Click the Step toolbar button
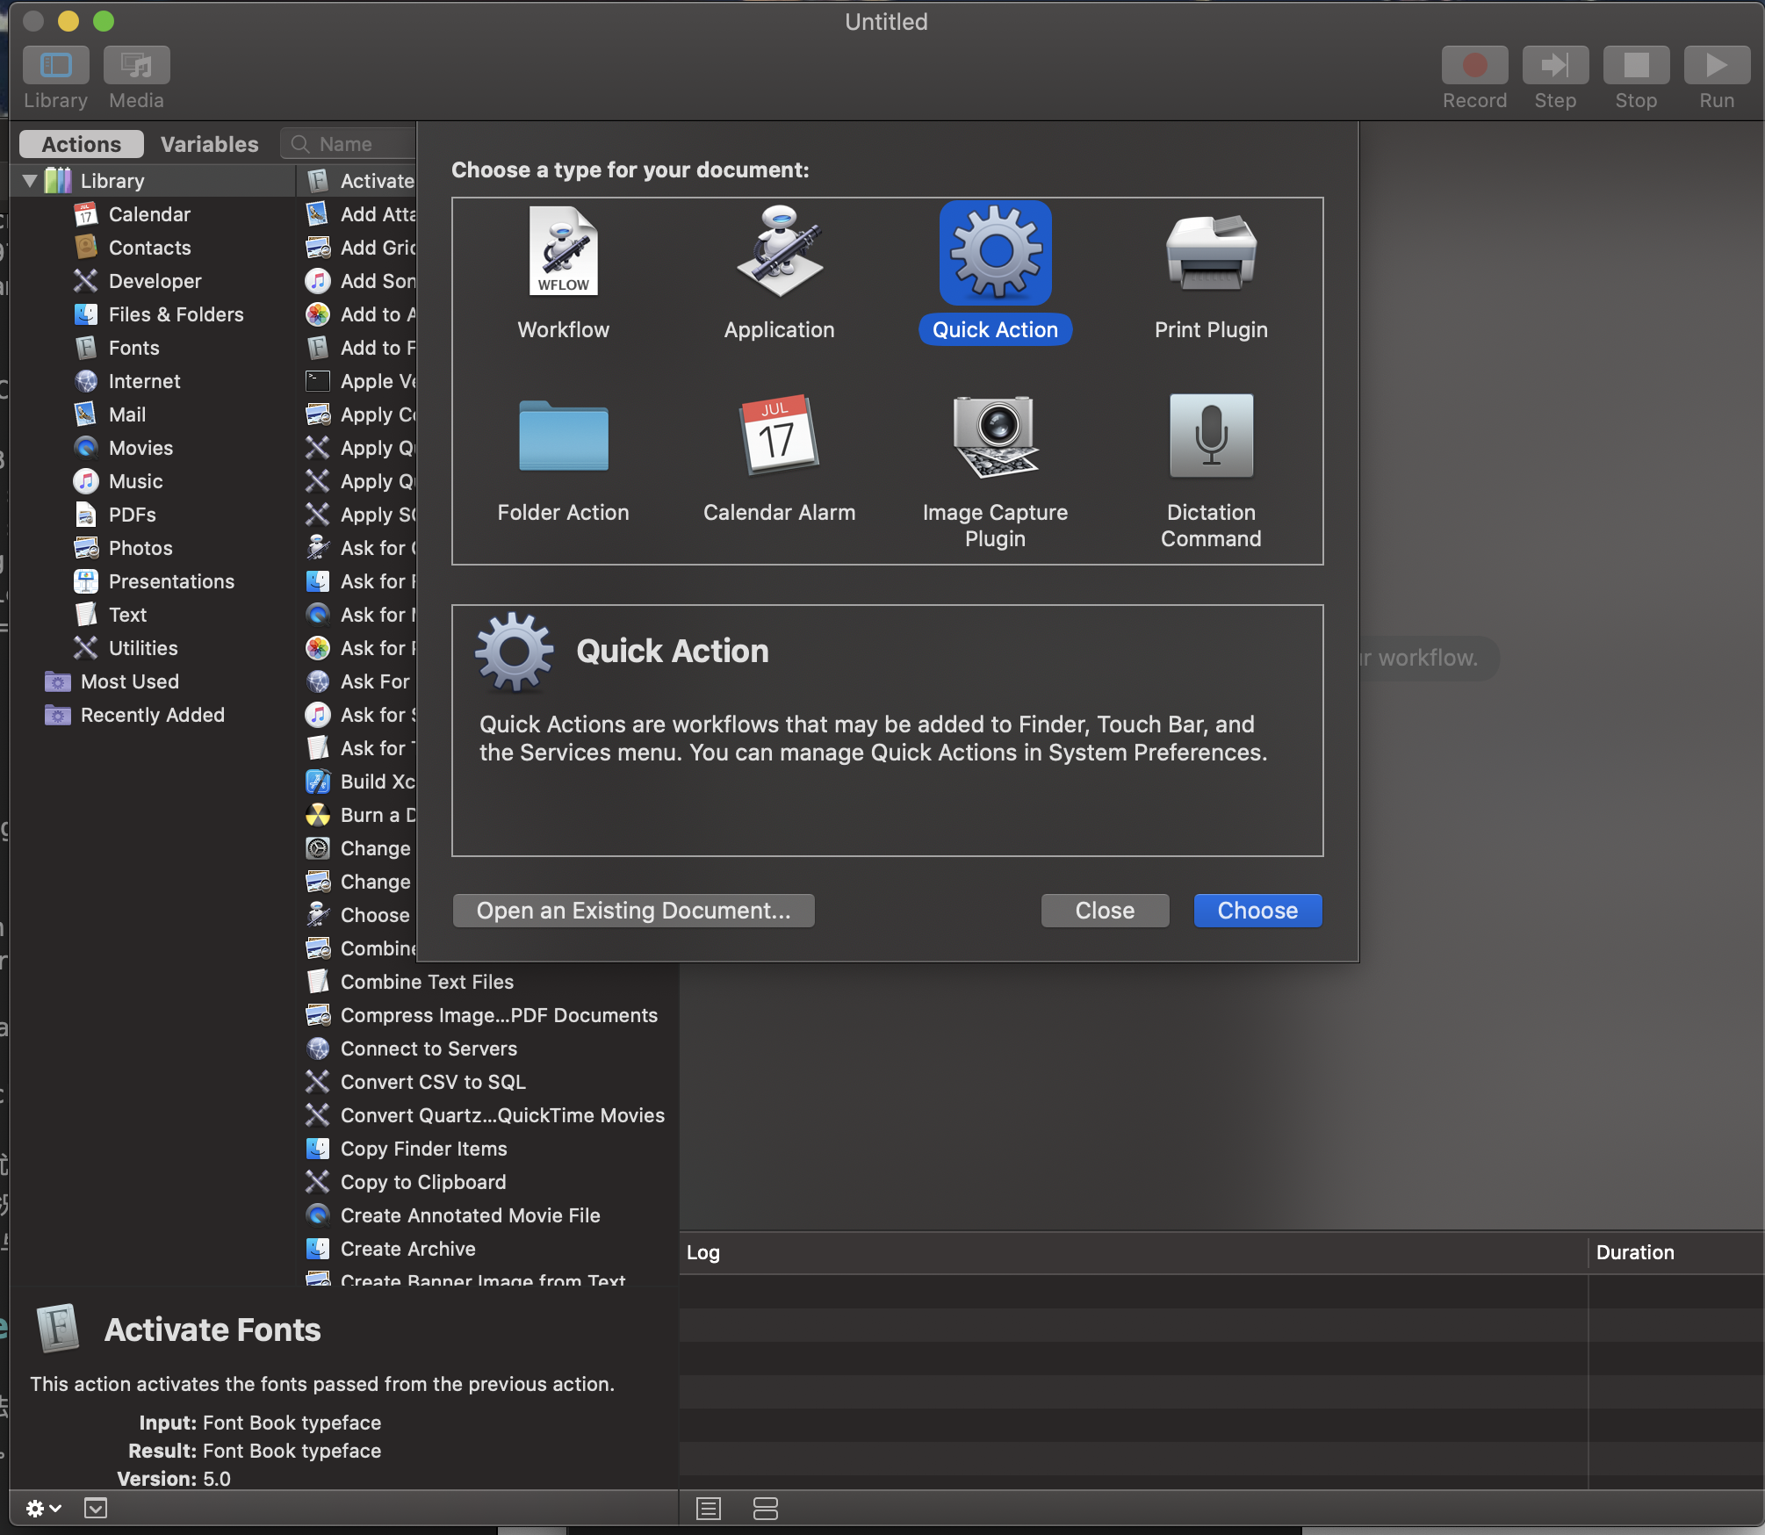 1555,65
